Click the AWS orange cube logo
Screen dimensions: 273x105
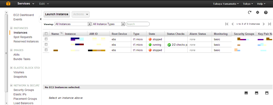[8, 4]
